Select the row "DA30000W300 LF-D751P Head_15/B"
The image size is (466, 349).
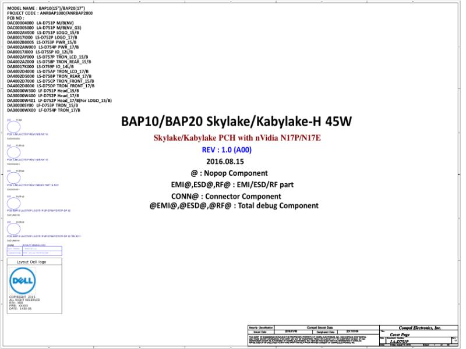click(43, 91)
